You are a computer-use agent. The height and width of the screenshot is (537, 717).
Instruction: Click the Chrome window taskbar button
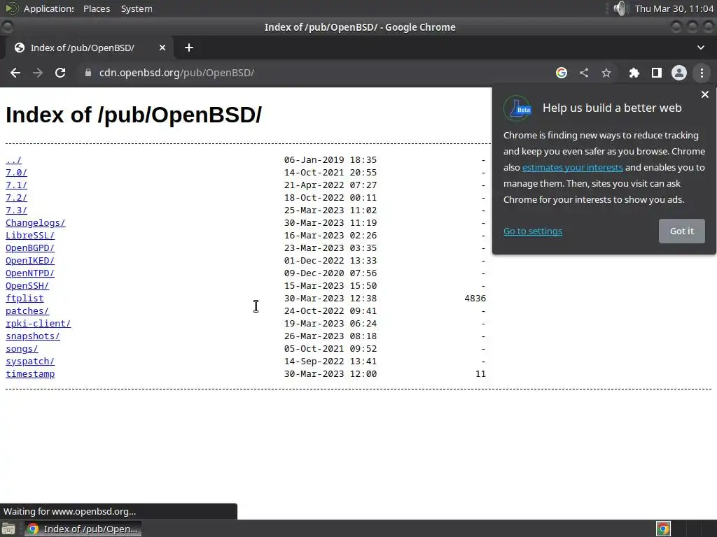pos(83,529)
